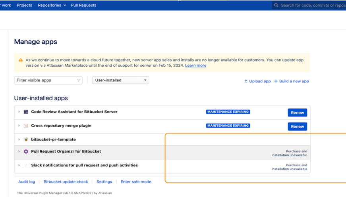Click the Pull Request Organizr app icon

(26, 152)
